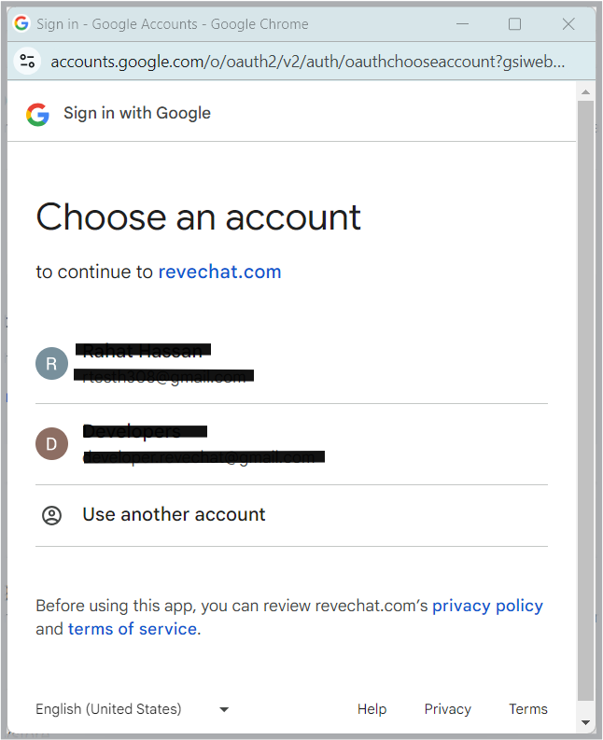
Task: Click the Google favicon in the title bar
Action: coord(21,24)
